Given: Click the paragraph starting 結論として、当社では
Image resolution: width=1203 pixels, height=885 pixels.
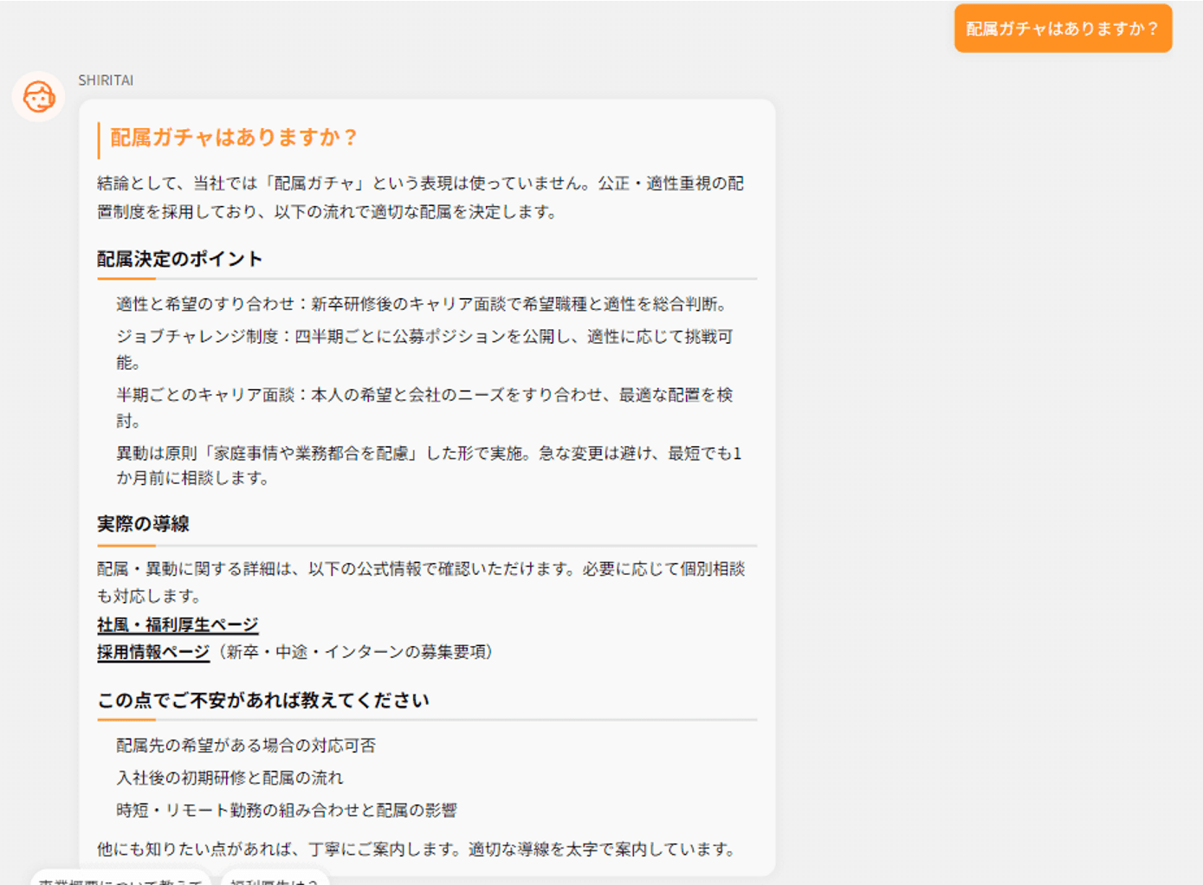Looking at the screenshot, I should pos(421,197).
